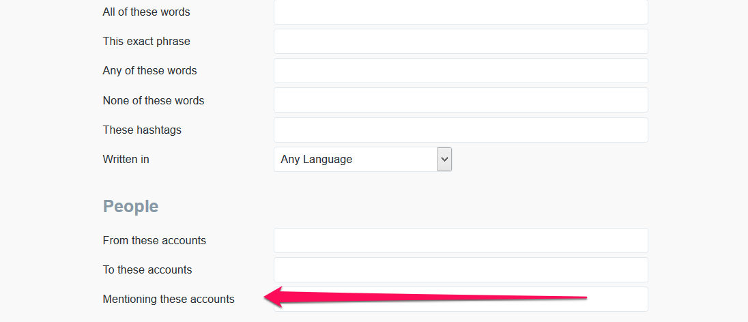Image resolution: width=748 pixels, height=322 pixels.
Task: Focus the 'This exact phrase' text box
Action: click(461, 42)
